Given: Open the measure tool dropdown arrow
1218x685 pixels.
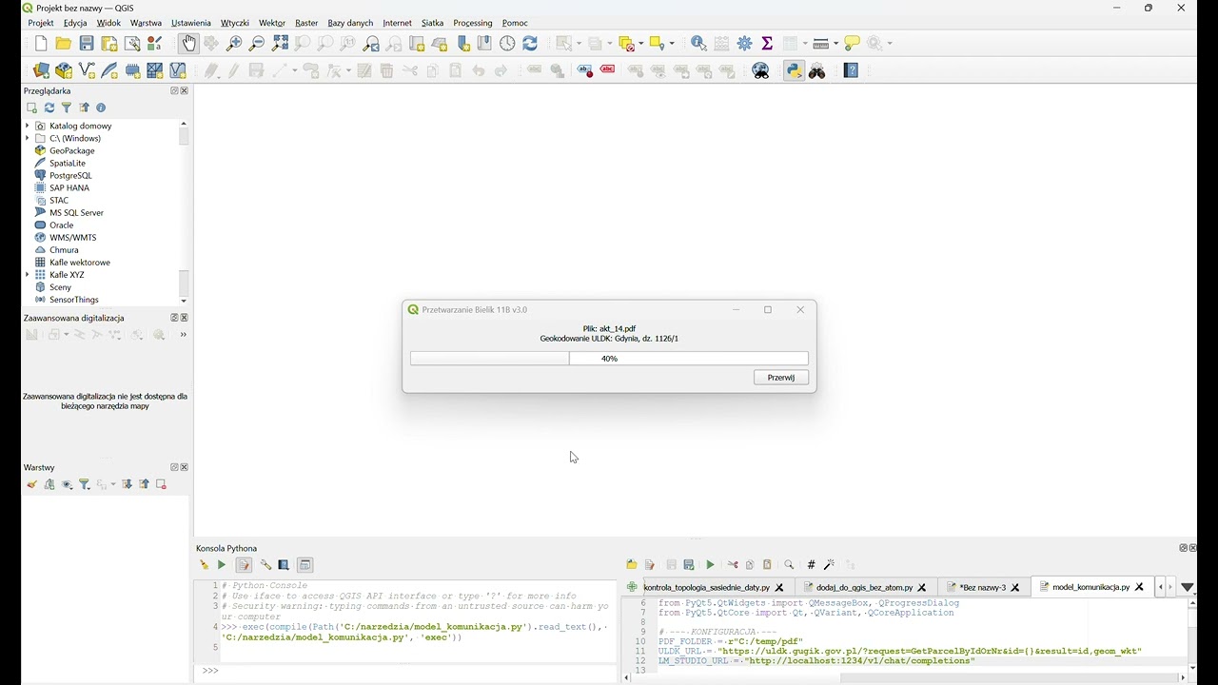Looking at the screenshot, I should [x=835, y=44].
